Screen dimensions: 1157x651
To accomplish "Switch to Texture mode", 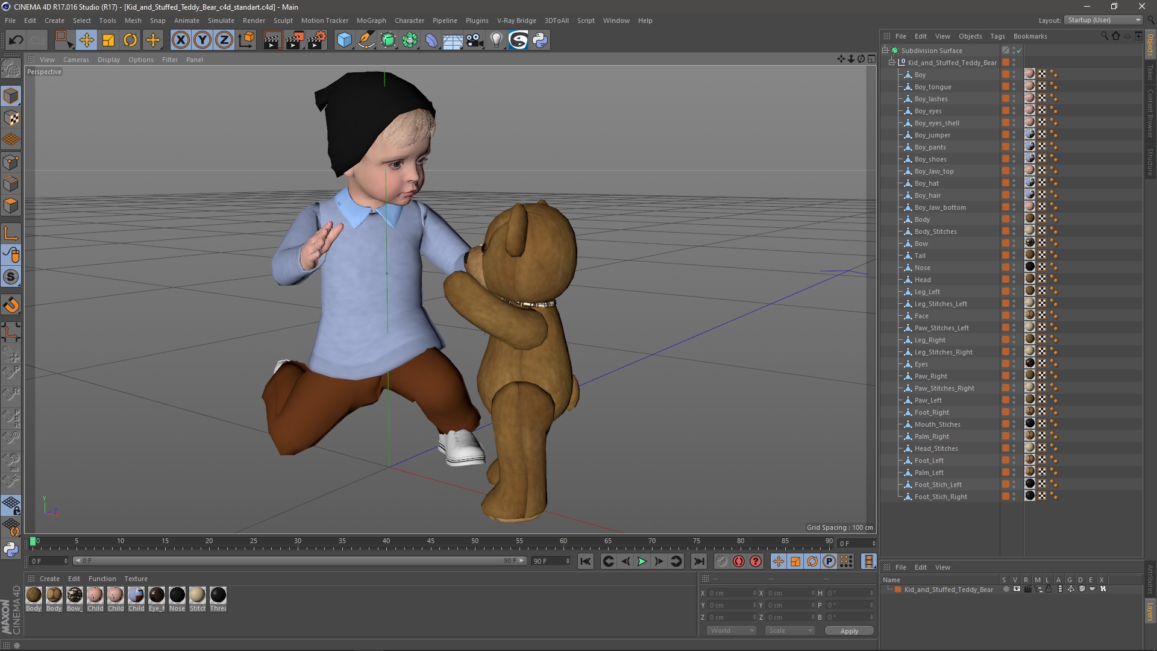I will coord(11,118).
